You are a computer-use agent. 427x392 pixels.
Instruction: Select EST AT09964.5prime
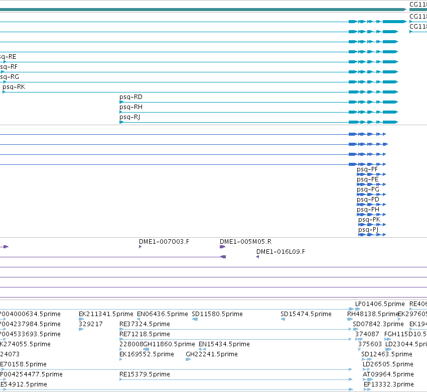[x=388, y=374]
